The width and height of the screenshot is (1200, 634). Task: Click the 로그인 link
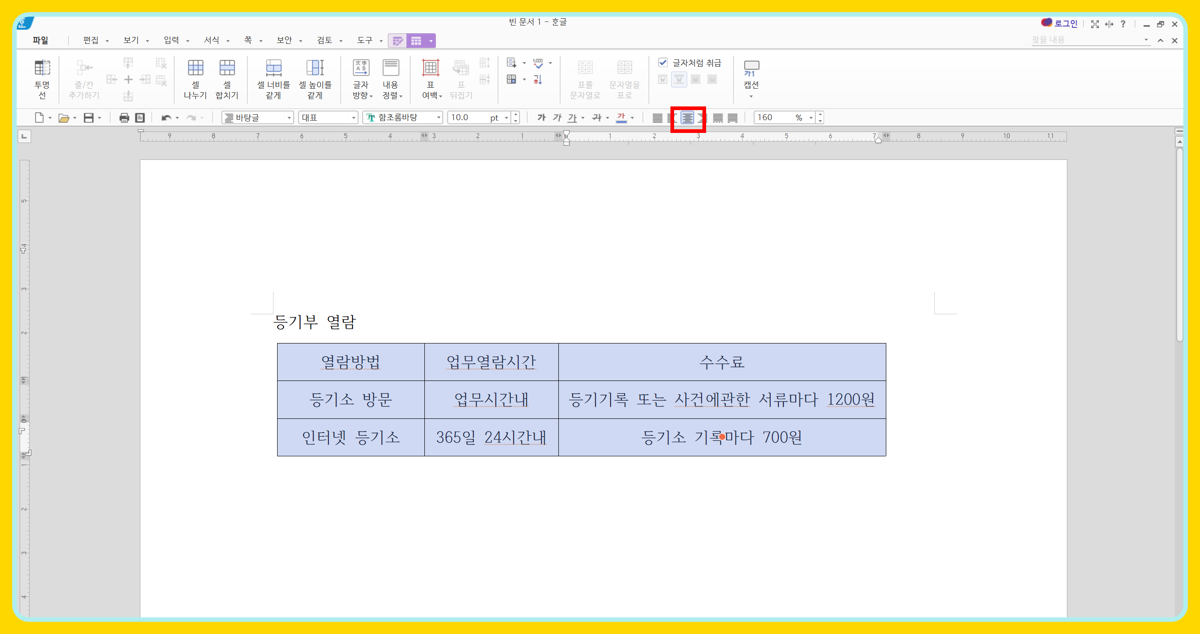pos(1066,24)
